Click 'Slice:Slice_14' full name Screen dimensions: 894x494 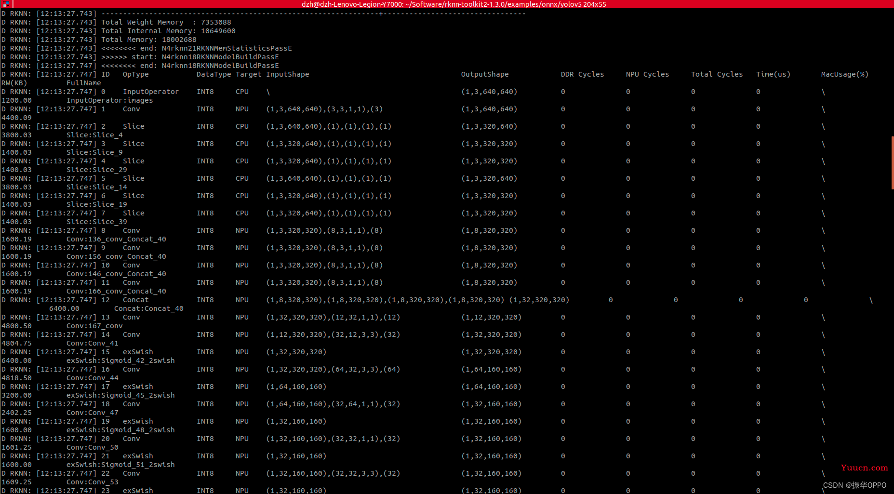[x=97, y=187]
